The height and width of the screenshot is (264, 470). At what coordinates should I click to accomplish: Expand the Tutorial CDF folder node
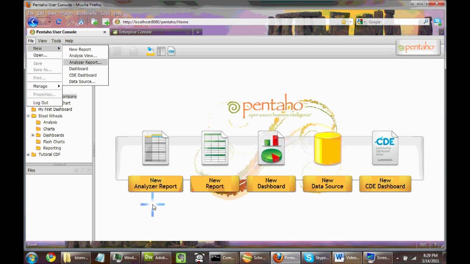coord(28,154)
